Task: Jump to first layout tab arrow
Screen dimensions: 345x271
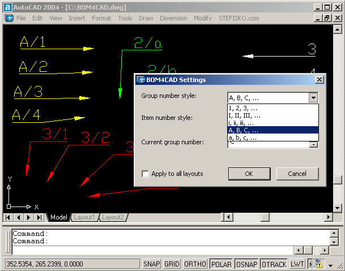Action: pyautogui.click(x=8, y=217)
